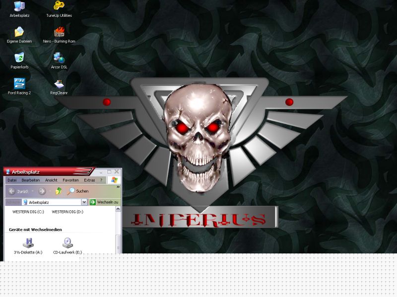Open the Favoriten menu
This screenshot has width=397, height=297.
[x=70, y=180]
